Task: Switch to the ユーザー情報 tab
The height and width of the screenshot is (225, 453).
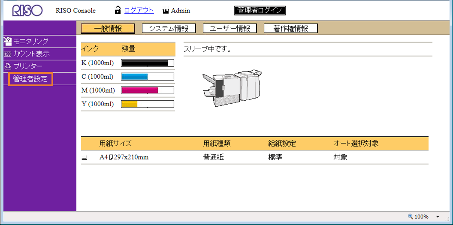Action: pos(230,28)
